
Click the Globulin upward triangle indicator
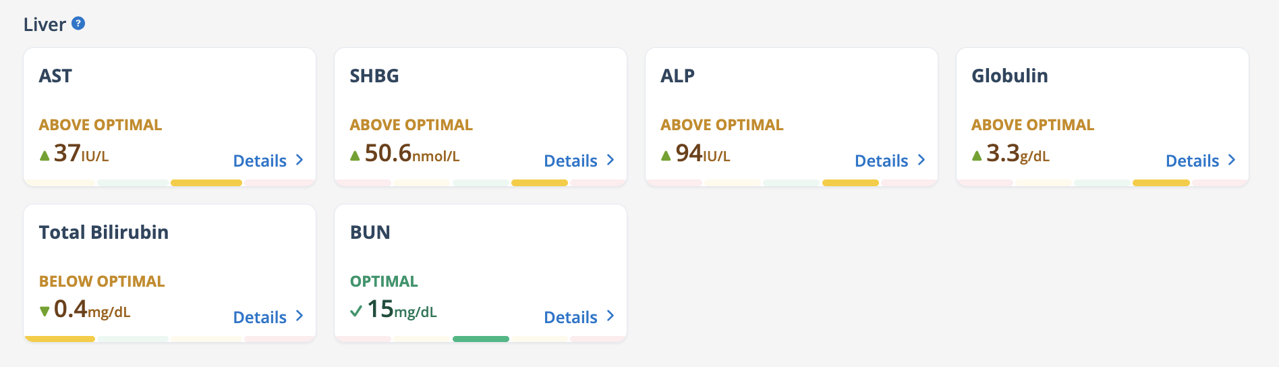pos(977,156)
